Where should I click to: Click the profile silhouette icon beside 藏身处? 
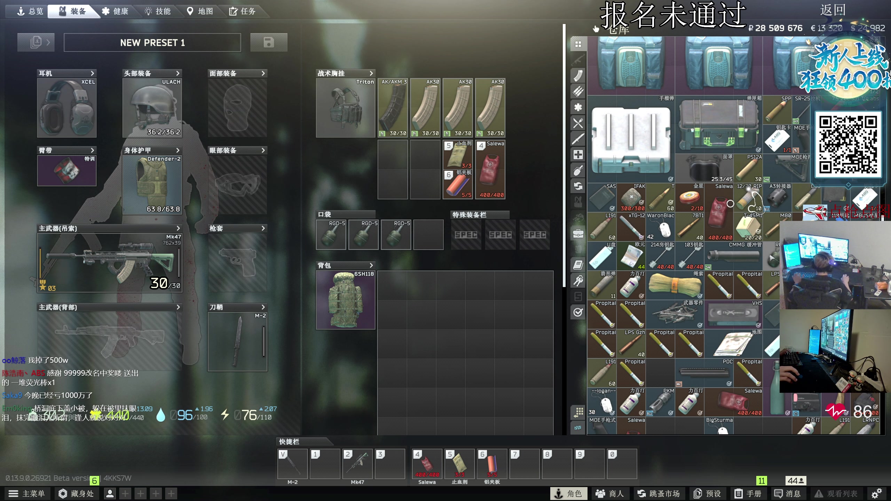110,493
